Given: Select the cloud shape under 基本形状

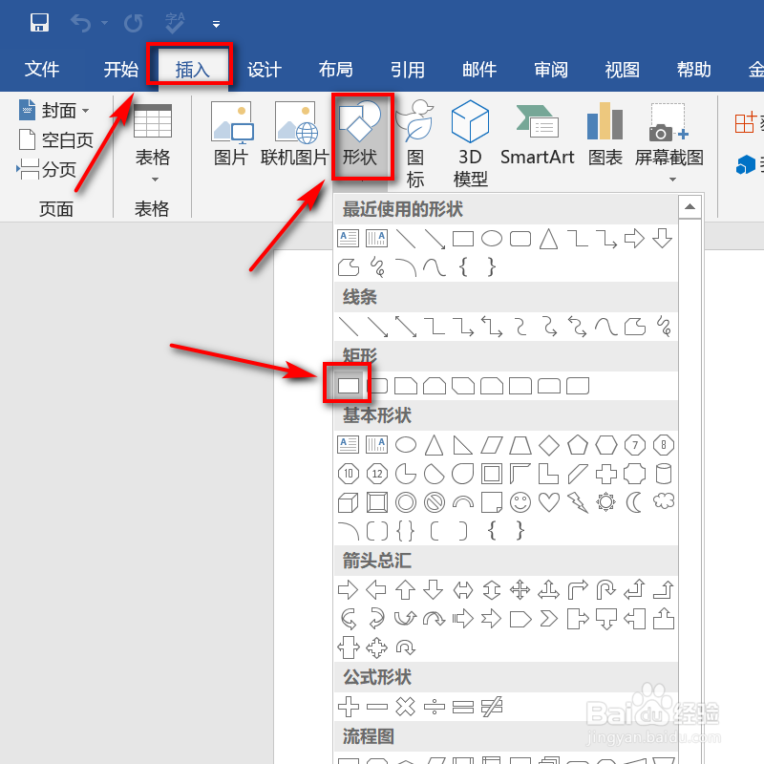Looking at the screenshot, I should [664, 501].
